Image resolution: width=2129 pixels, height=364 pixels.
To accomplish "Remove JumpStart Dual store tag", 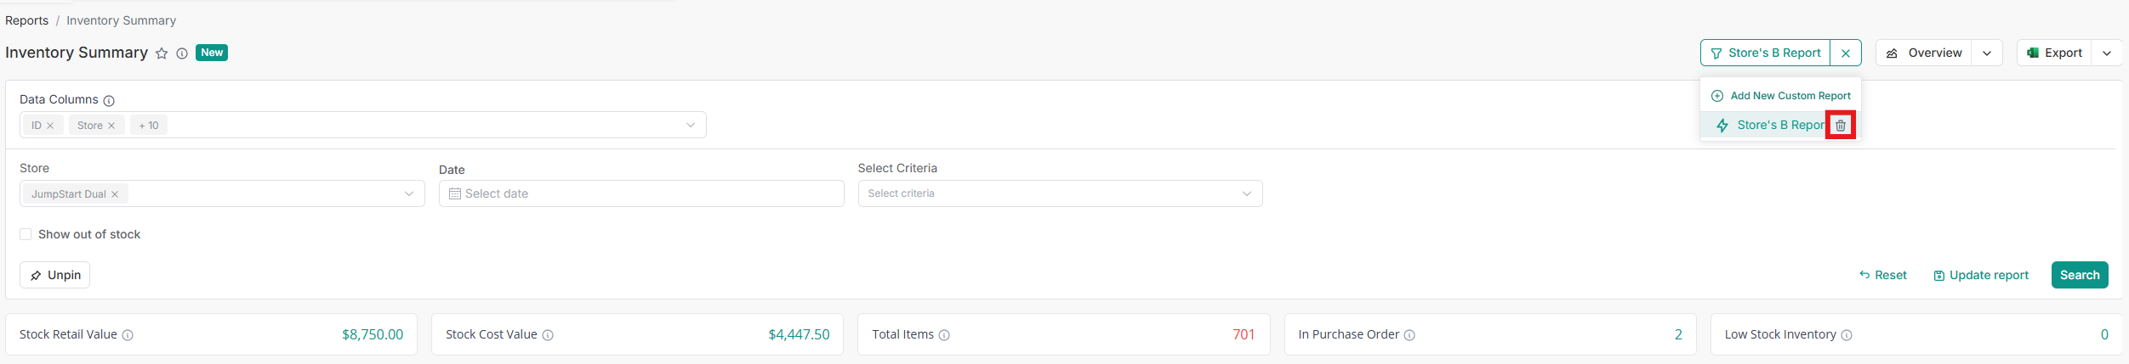I will [115, 194].
